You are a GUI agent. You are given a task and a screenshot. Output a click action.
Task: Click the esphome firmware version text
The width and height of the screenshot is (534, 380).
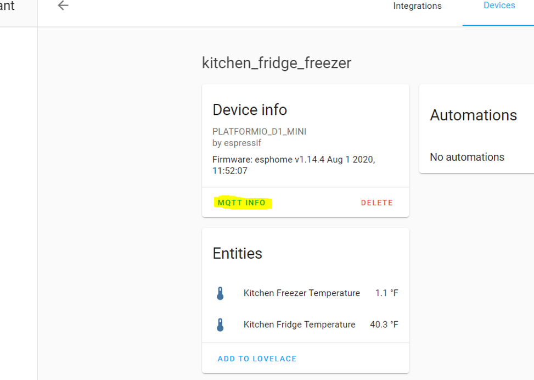coord(294,165)
